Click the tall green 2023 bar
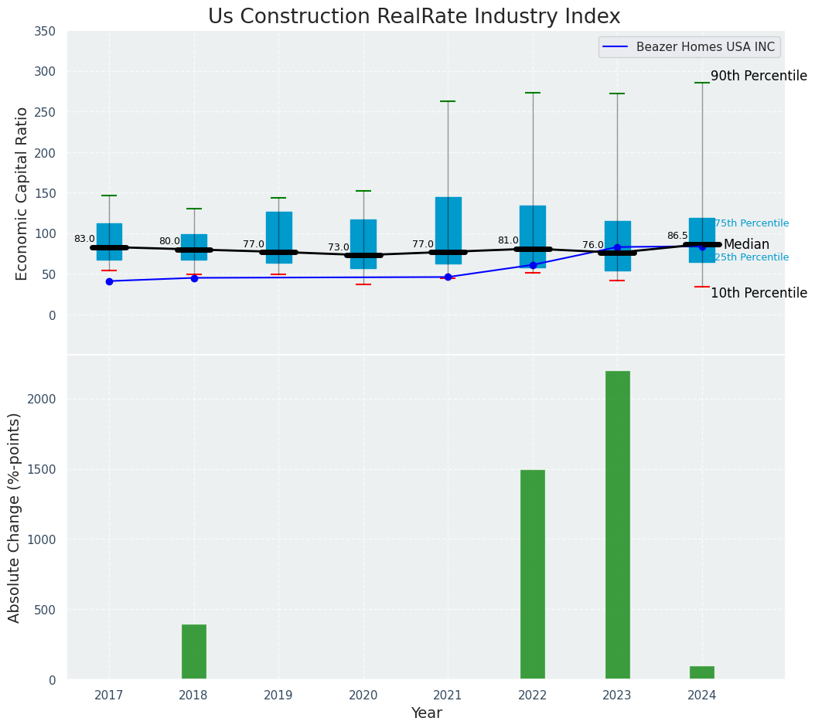The width and height of the screenshot is (815, 728). (617, 525)
